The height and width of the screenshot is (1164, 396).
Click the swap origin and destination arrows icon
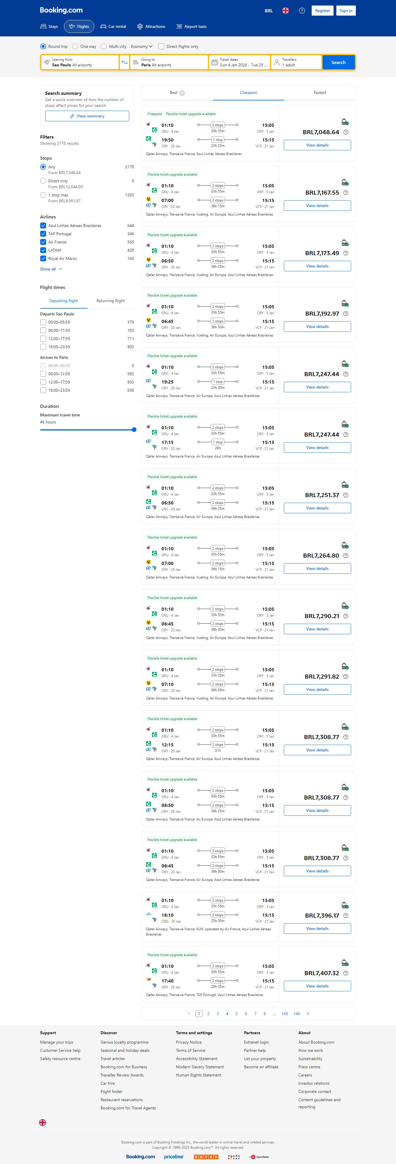[x=124, y=62]
